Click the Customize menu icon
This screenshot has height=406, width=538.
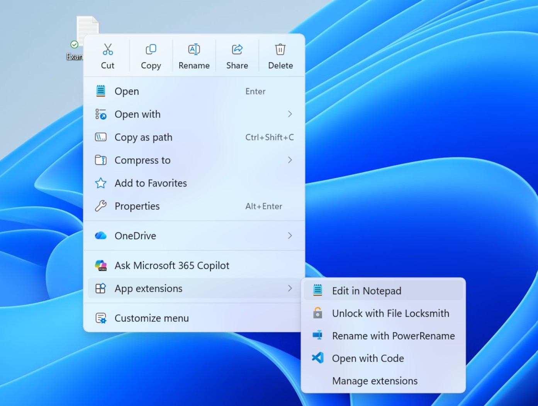click(x=101, y=318)
